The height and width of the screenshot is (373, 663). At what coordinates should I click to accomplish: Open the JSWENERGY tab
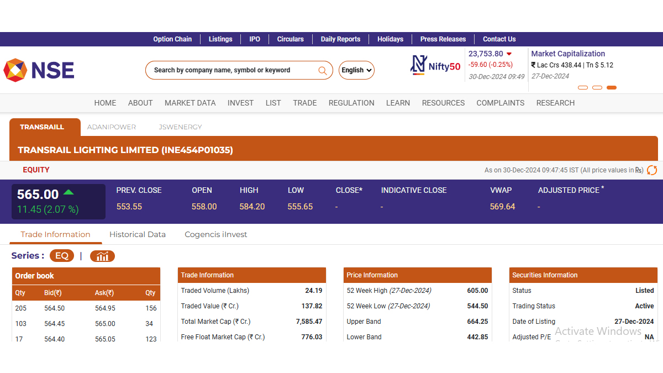tap(180, 127)
